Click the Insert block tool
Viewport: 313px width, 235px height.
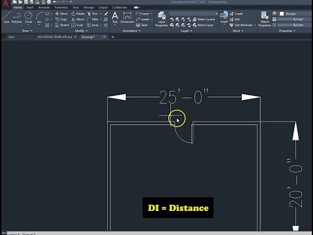point(224,18)
